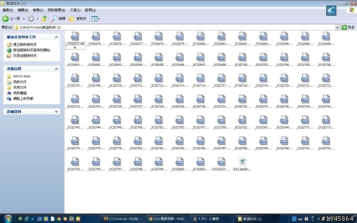Select the _SC02691 ARW file icon
357x223 pixels.
tap(75, 57)
